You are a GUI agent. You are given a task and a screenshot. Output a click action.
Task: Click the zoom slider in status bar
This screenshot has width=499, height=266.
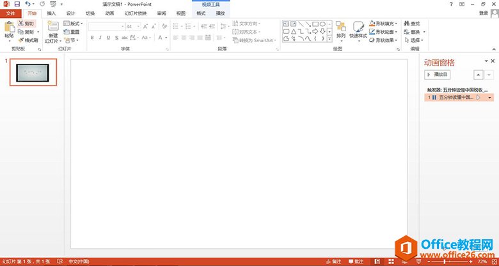(446, 262)
